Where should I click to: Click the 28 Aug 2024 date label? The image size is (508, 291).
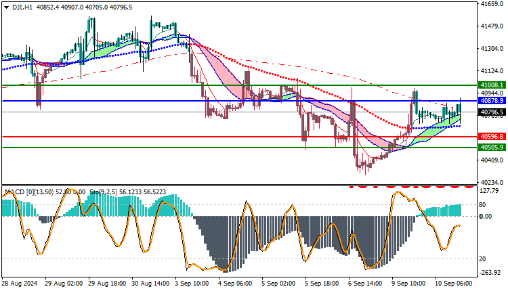(20, 284)
